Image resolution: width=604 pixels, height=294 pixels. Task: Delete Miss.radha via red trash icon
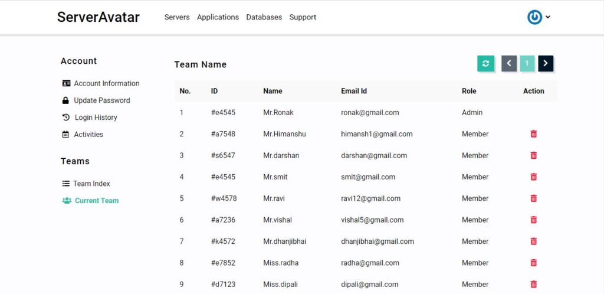(533, 263)
